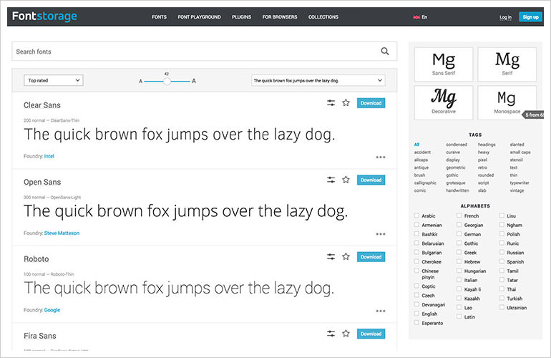This screenshot has width=551, height=358.
Task: Open the Font Playground menu item
Action: pyautogui.click(x=199, y=16)
